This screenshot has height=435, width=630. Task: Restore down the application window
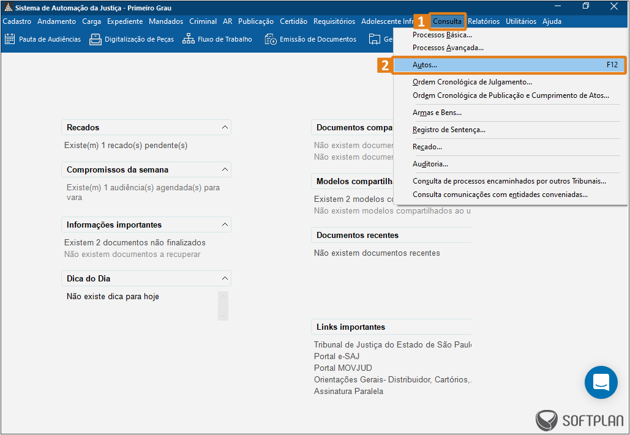click(586, 6)
